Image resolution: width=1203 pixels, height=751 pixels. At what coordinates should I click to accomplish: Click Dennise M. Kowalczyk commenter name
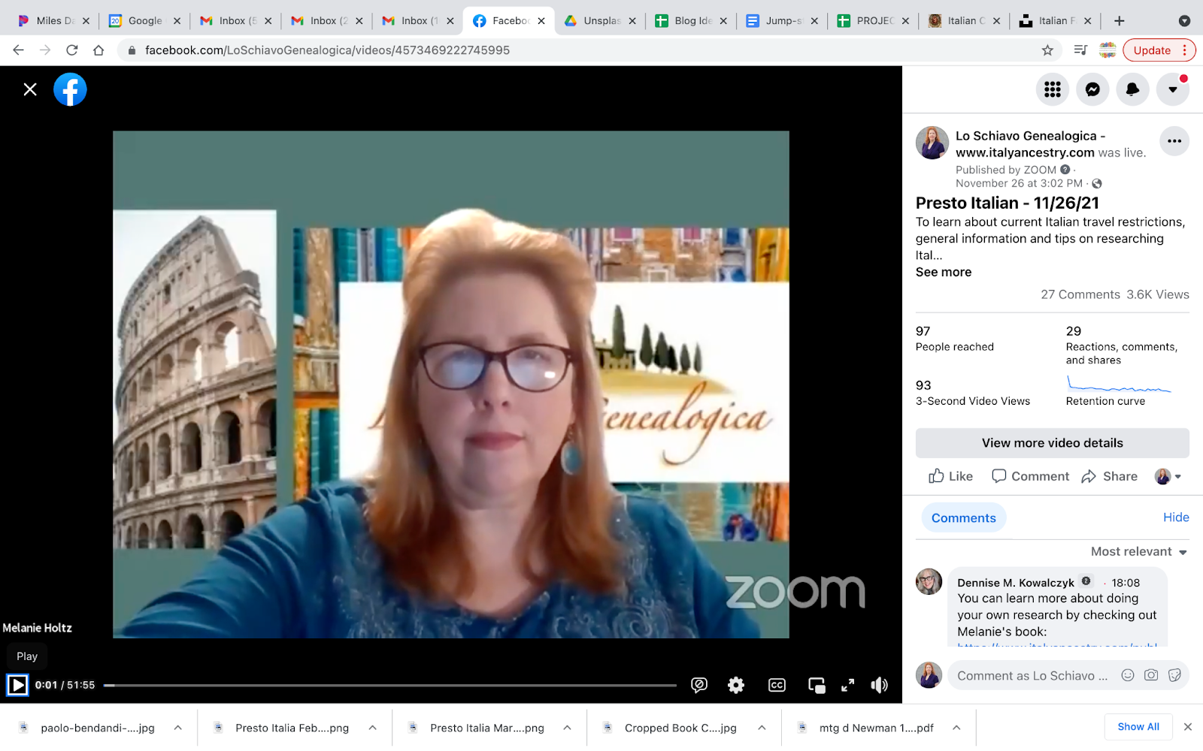pyautogui.click(x=1016, y=583)
